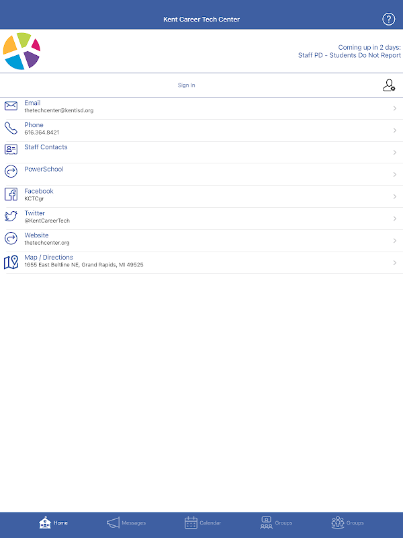Click thetechcenter.org URL text
Viewport: 403px width, 538px height.
[x=47, y=243]
